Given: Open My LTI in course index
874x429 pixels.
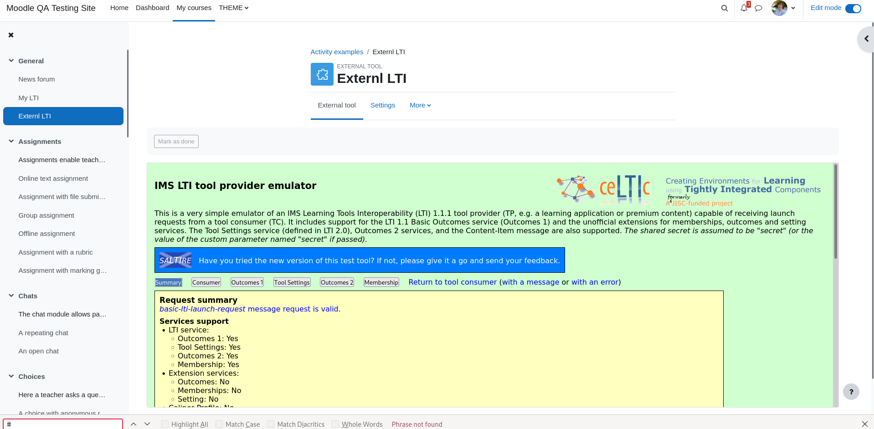Looking at the screenshot, I should (x=29, y=98).
